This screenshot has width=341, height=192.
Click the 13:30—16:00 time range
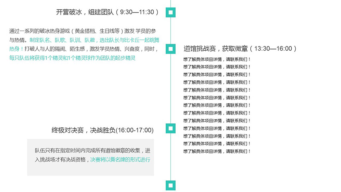tap(273, 49)
